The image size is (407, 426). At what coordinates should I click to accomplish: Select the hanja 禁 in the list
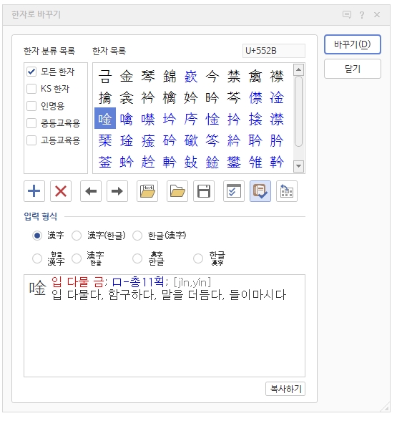(234, 76)
